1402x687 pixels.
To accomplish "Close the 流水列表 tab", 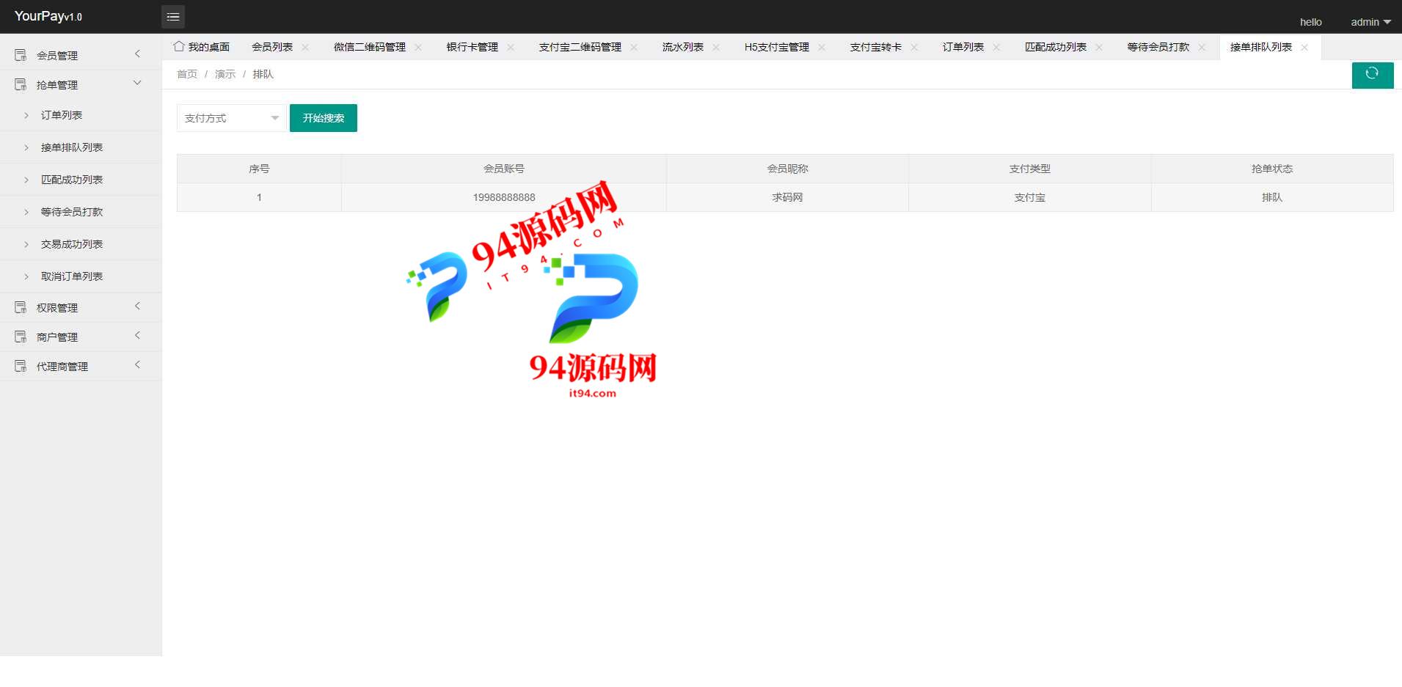I will coord(716,47).
